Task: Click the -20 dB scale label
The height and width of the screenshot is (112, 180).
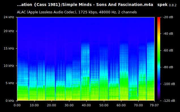Action: coord(168,17)
